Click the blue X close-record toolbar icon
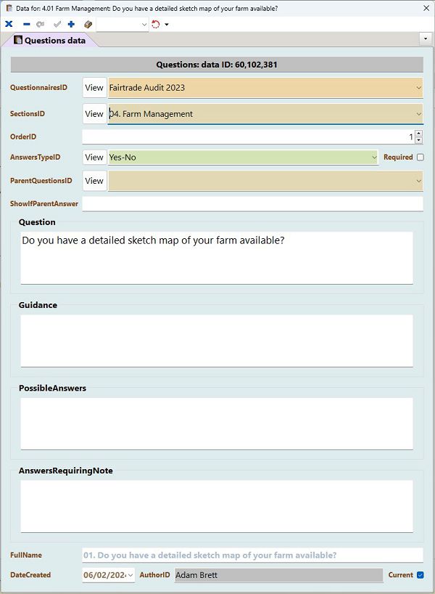The width and height of the screenshot is (435, 594). click(x=9, y=24)
